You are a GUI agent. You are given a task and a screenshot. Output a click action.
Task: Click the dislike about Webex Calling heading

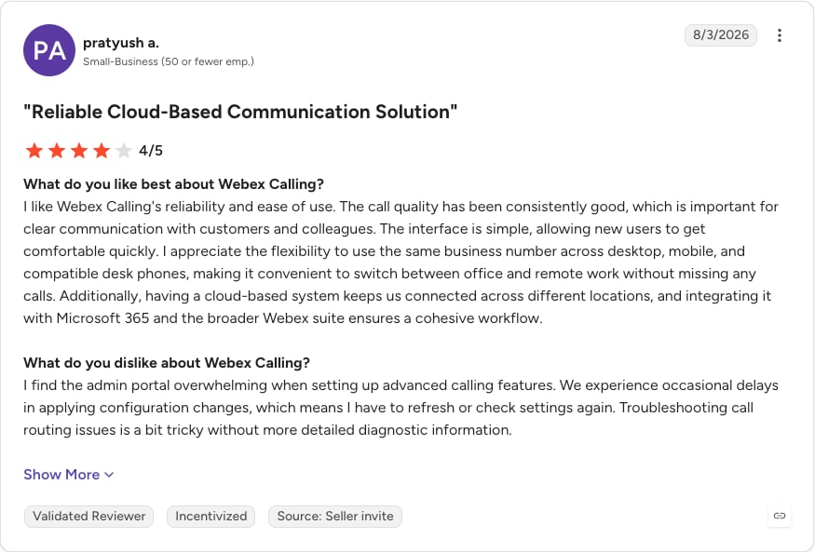point(167,362)
